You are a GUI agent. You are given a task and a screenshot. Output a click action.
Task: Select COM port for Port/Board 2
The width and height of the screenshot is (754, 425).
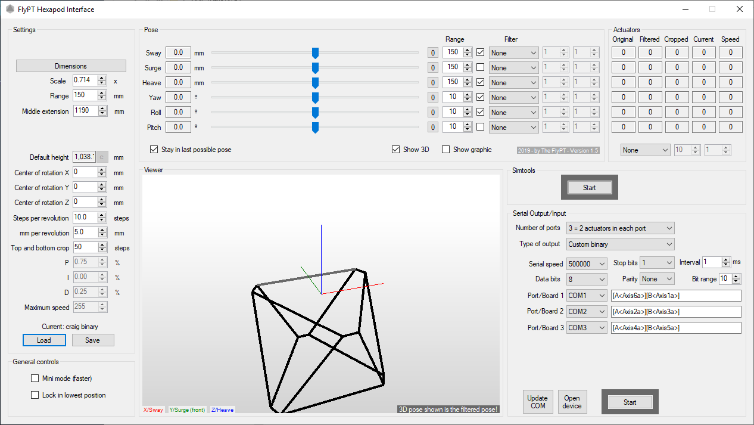(x=587, y=312)
